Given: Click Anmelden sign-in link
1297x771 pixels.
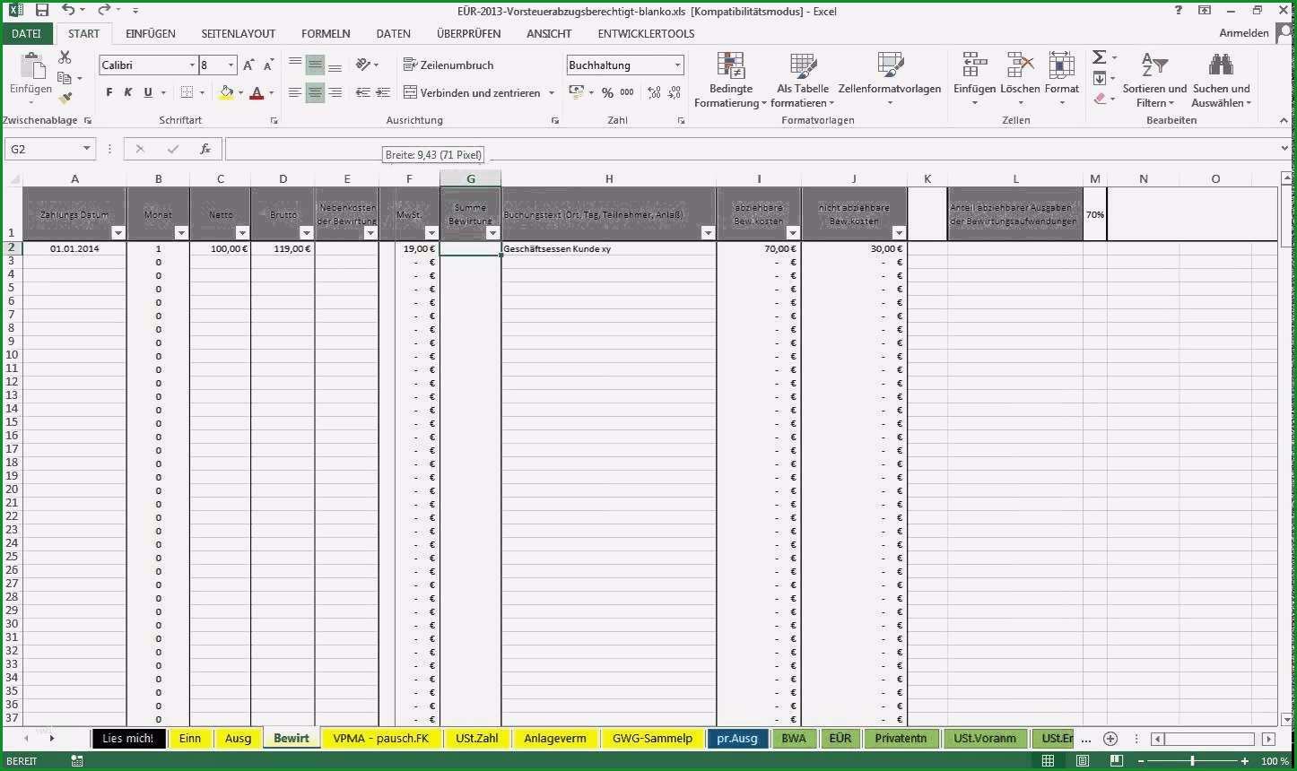Looking at the screenshot, I should (x=1243, y=33).
